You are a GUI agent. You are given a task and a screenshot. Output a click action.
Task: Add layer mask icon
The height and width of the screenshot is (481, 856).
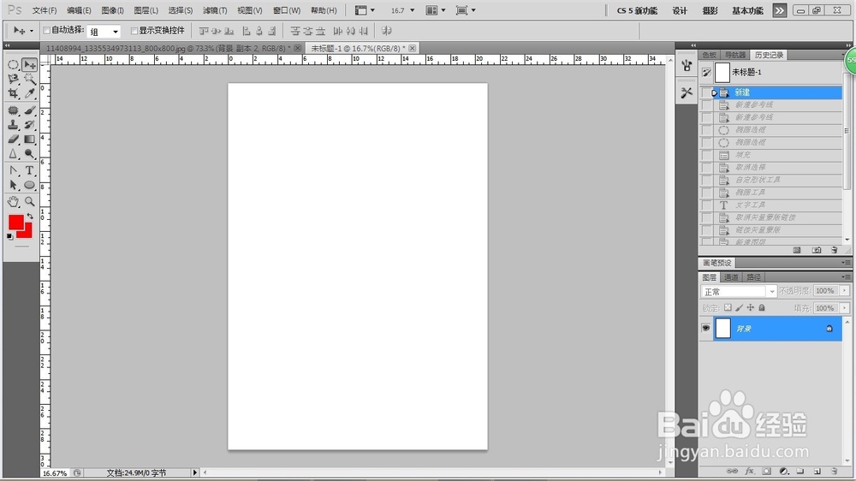[766, 471]
